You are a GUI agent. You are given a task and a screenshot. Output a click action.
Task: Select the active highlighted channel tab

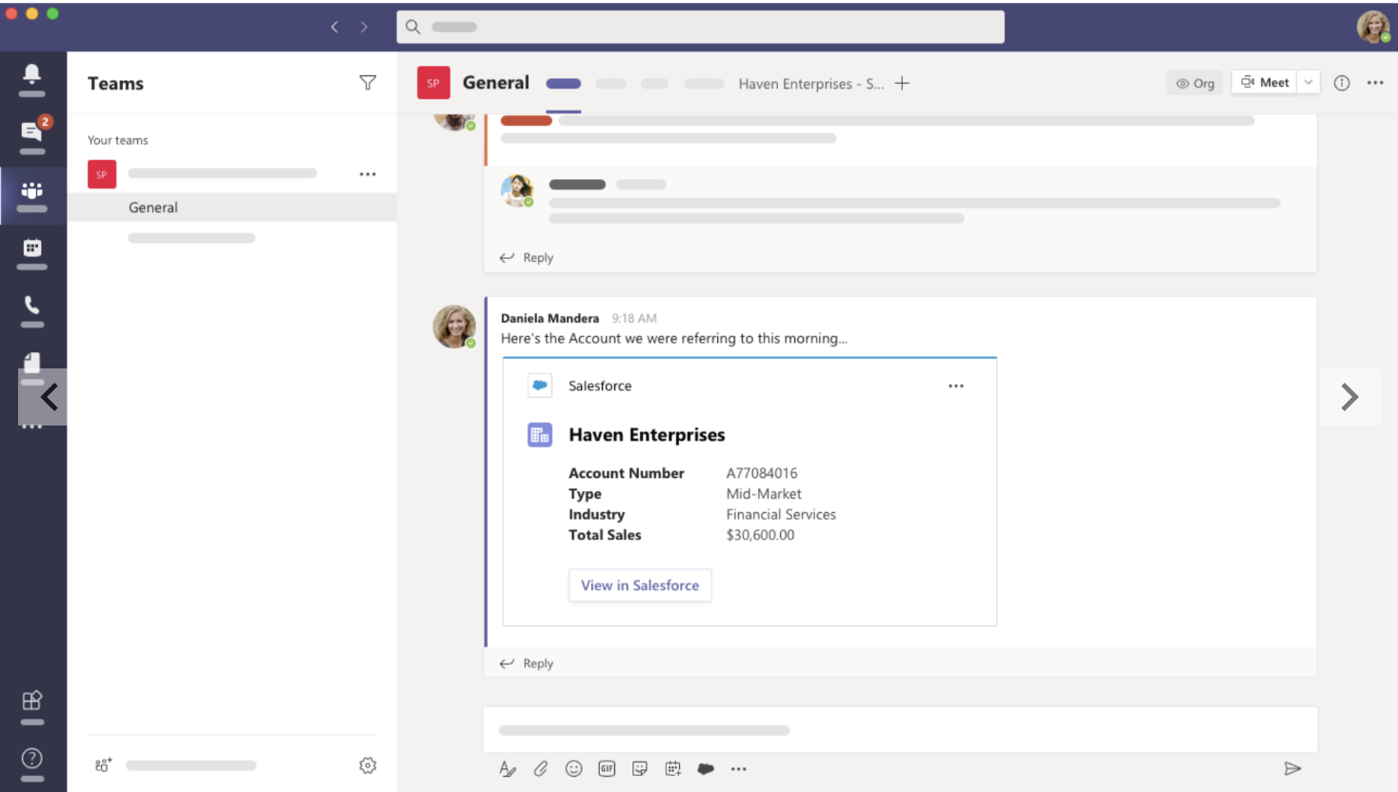click(x=564, y=84)
